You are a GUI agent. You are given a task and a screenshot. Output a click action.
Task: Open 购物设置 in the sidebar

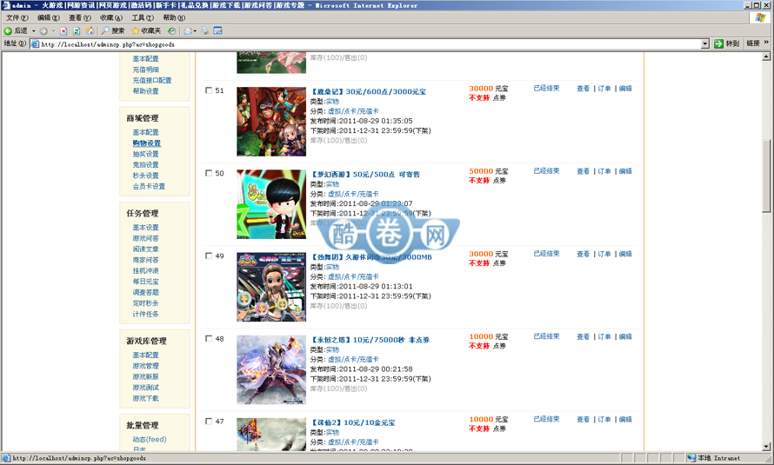coord(147,143)
